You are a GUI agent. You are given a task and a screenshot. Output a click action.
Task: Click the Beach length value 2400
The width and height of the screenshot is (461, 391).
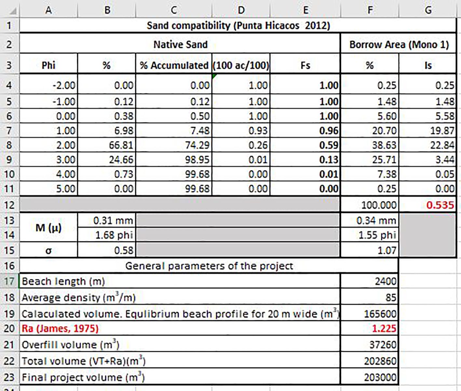[369, 281]
